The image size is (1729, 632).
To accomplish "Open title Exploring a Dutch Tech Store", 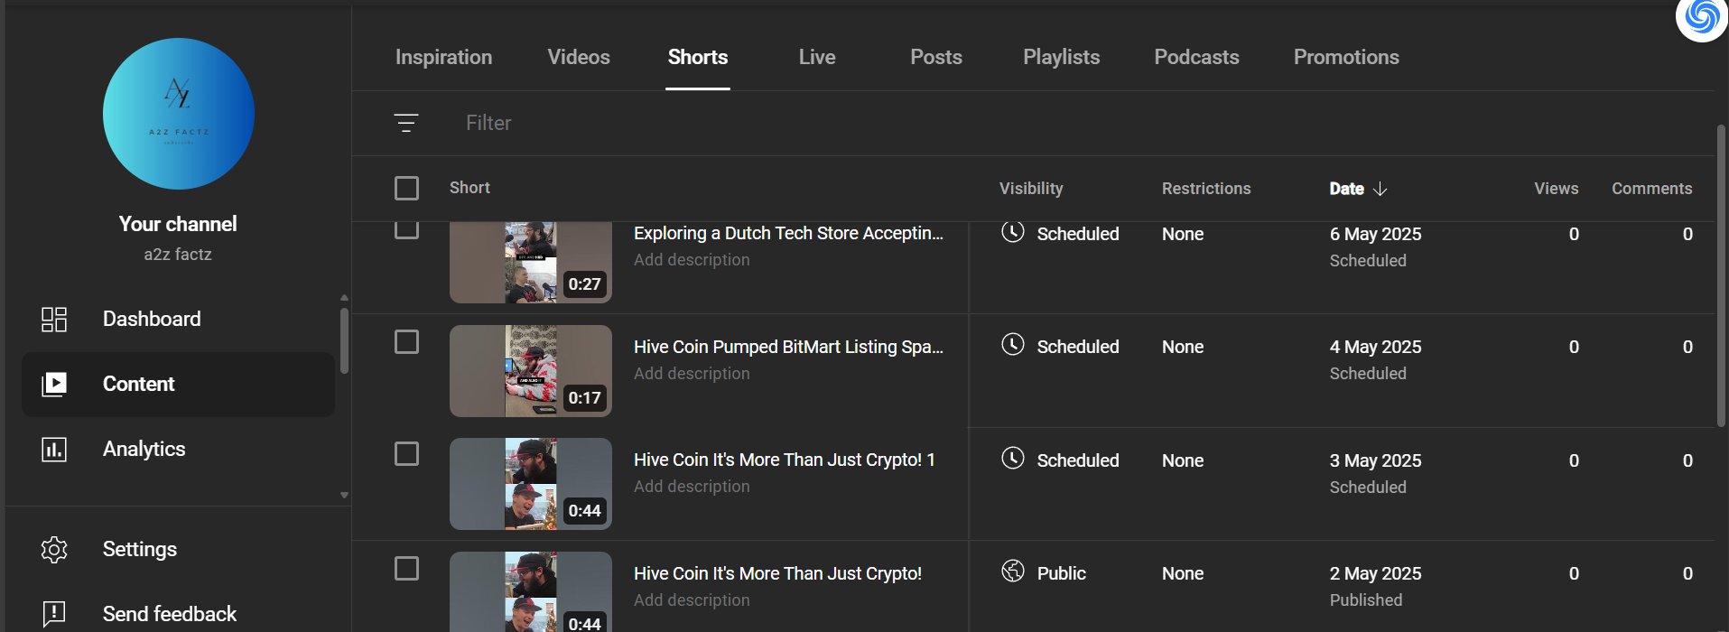I will tap(788, 233).
